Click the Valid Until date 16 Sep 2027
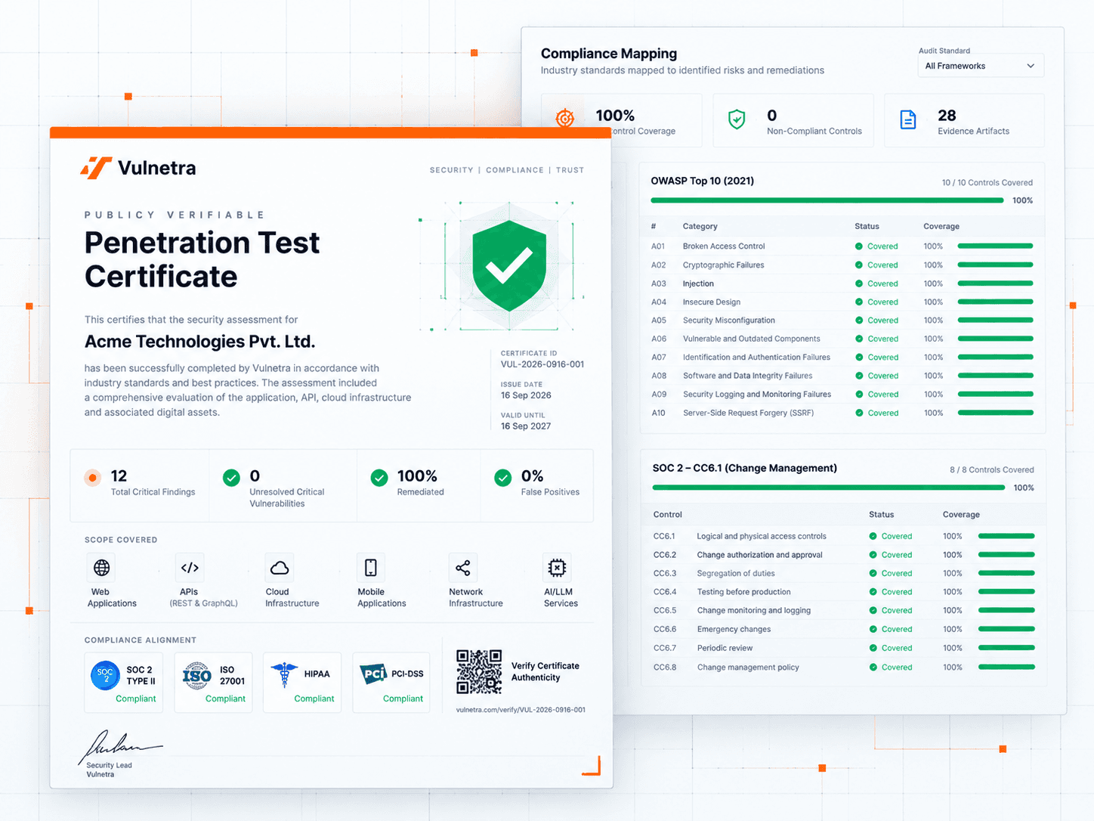The height and width of the screenshot is (821, 1094). click(x=526, y=426)
